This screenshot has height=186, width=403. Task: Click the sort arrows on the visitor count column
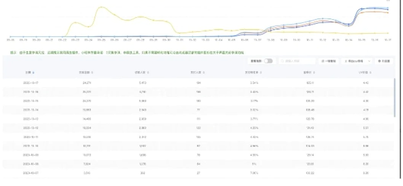click(x=148, y=72)
